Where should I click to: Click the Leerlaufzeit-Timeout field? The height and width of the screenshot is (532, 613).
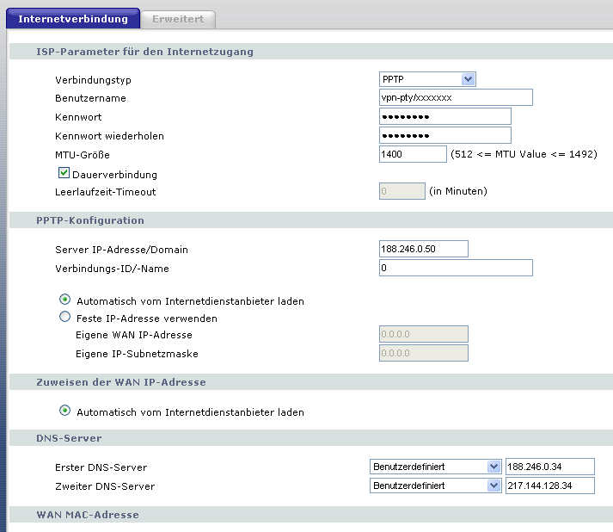click(x=402, y=191)
